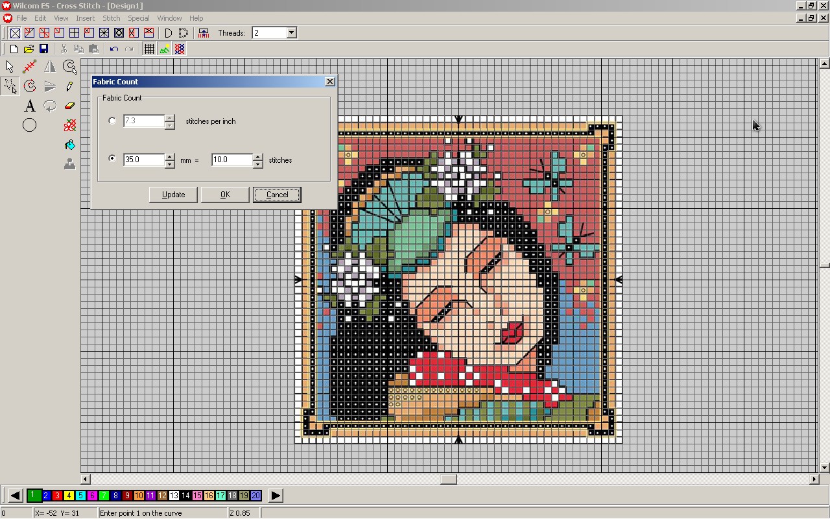Open the Special menu

coord(138,18)
